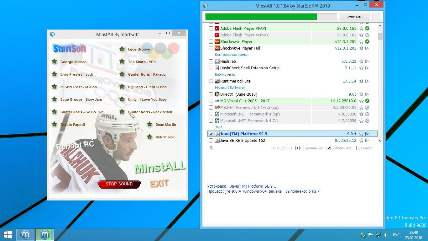The width and height of the screenshot is (428, 241).
Task: Tick the Shockwave Player Full checkbox
Action: [211, 48]
